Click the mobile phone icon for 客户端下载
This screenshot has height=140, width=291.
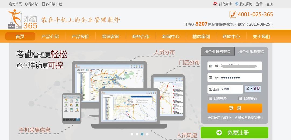[x=43, y=4]
